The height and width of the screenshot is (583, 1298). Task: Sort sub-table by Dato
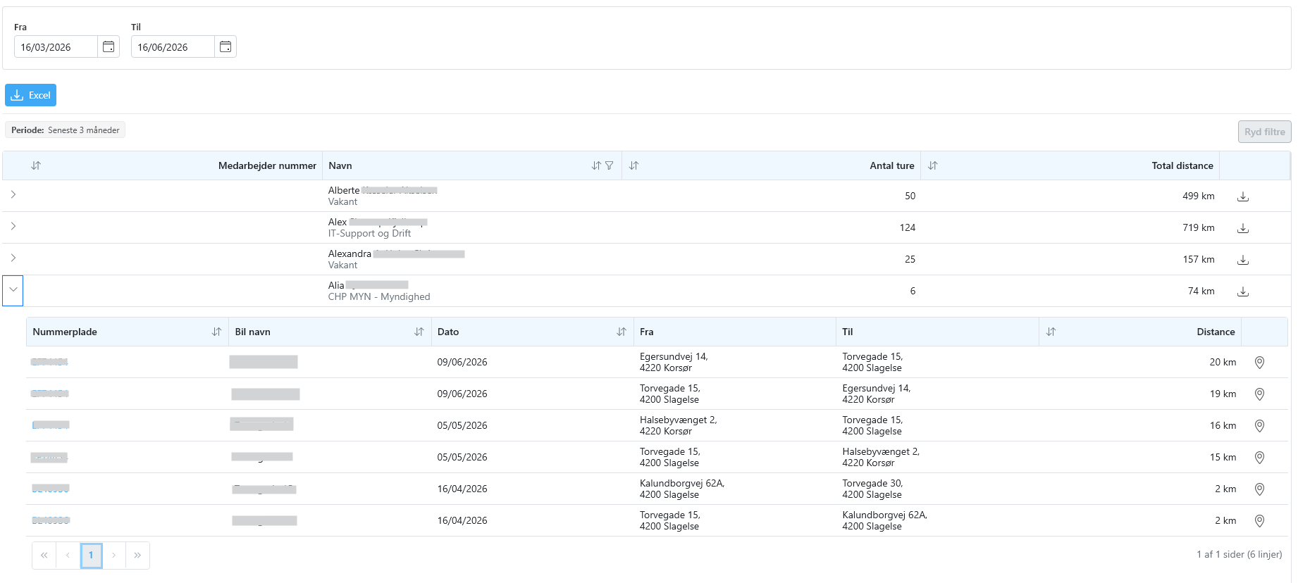point(621,332)
